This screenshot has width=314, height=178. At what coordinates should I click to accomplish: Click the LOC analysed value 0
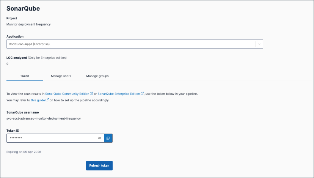[x=8, y=64]
